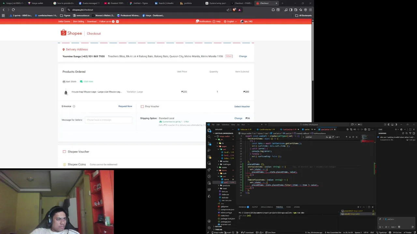417x234 pixels.
Task: Click find previous match arrow in VS Code
Action: 346,137
